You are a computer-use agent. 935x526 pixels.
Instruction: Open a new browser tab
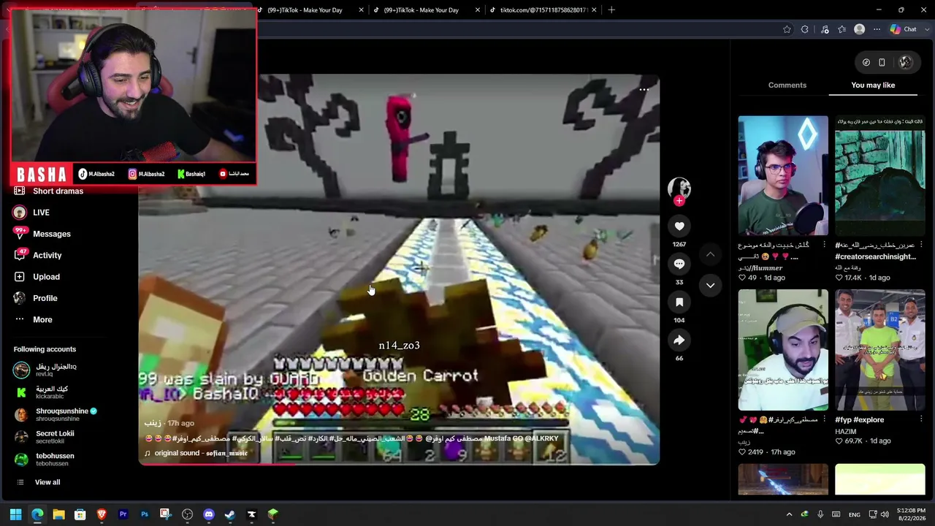click(x=611, y=10)
